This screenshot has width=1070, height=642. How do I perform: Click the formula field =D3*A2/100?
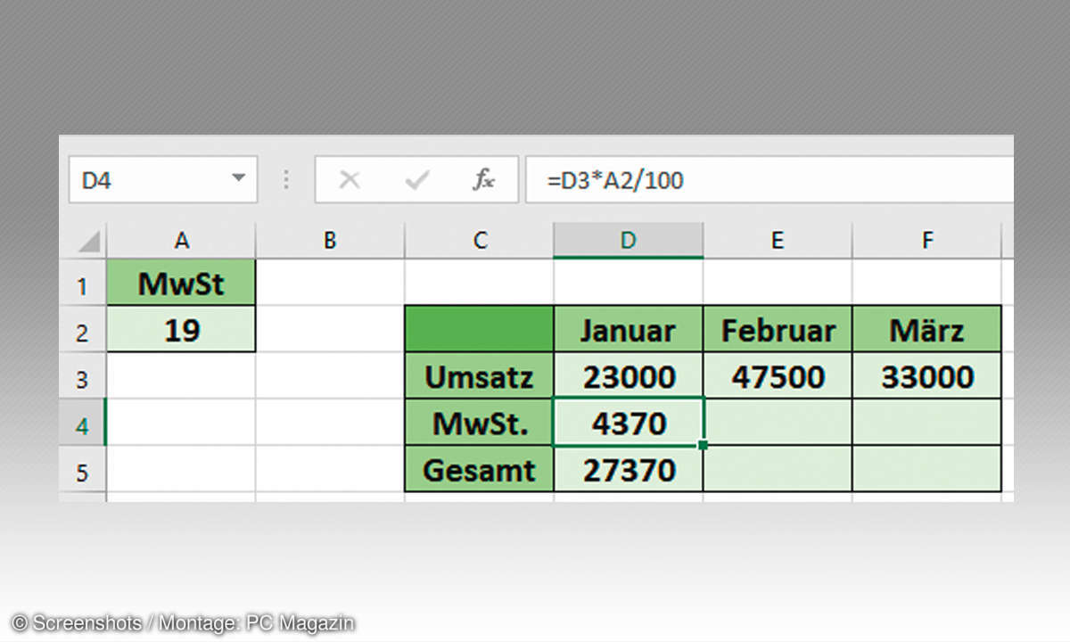coord(770,180)
